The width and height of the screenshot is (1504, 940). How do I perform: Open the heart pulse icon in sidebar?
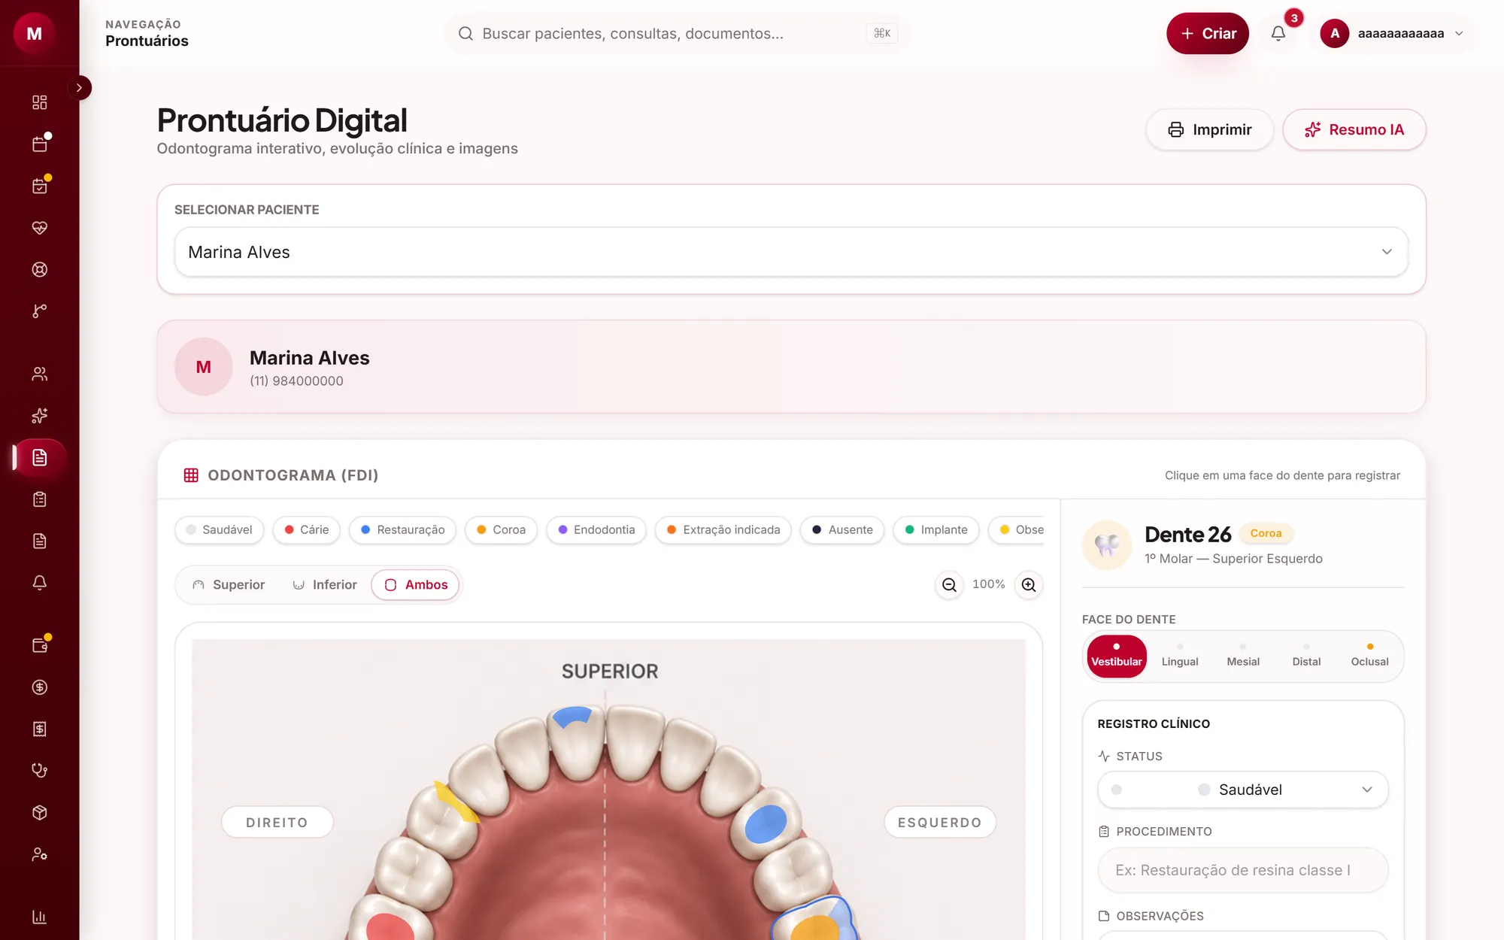pos(40,228)
